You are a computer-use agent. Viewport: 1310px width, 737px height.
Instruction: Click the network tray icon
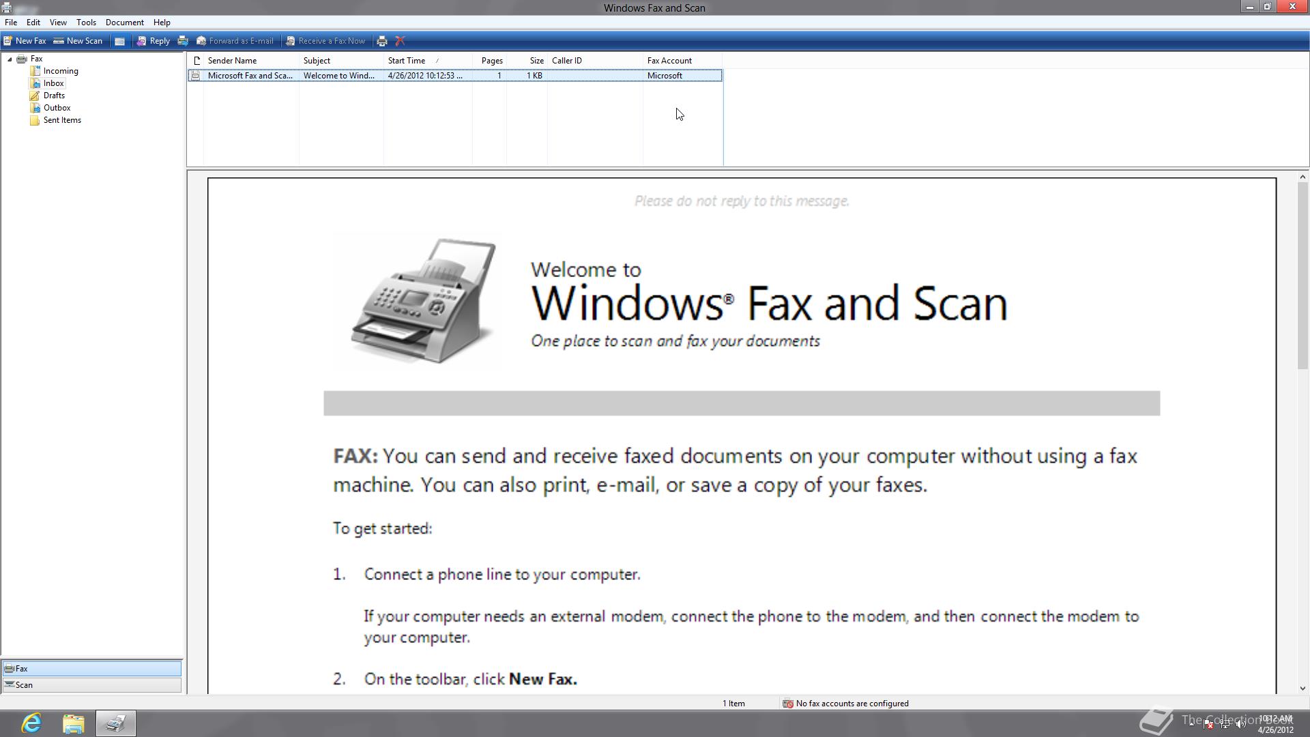(x=1225, y=724)
